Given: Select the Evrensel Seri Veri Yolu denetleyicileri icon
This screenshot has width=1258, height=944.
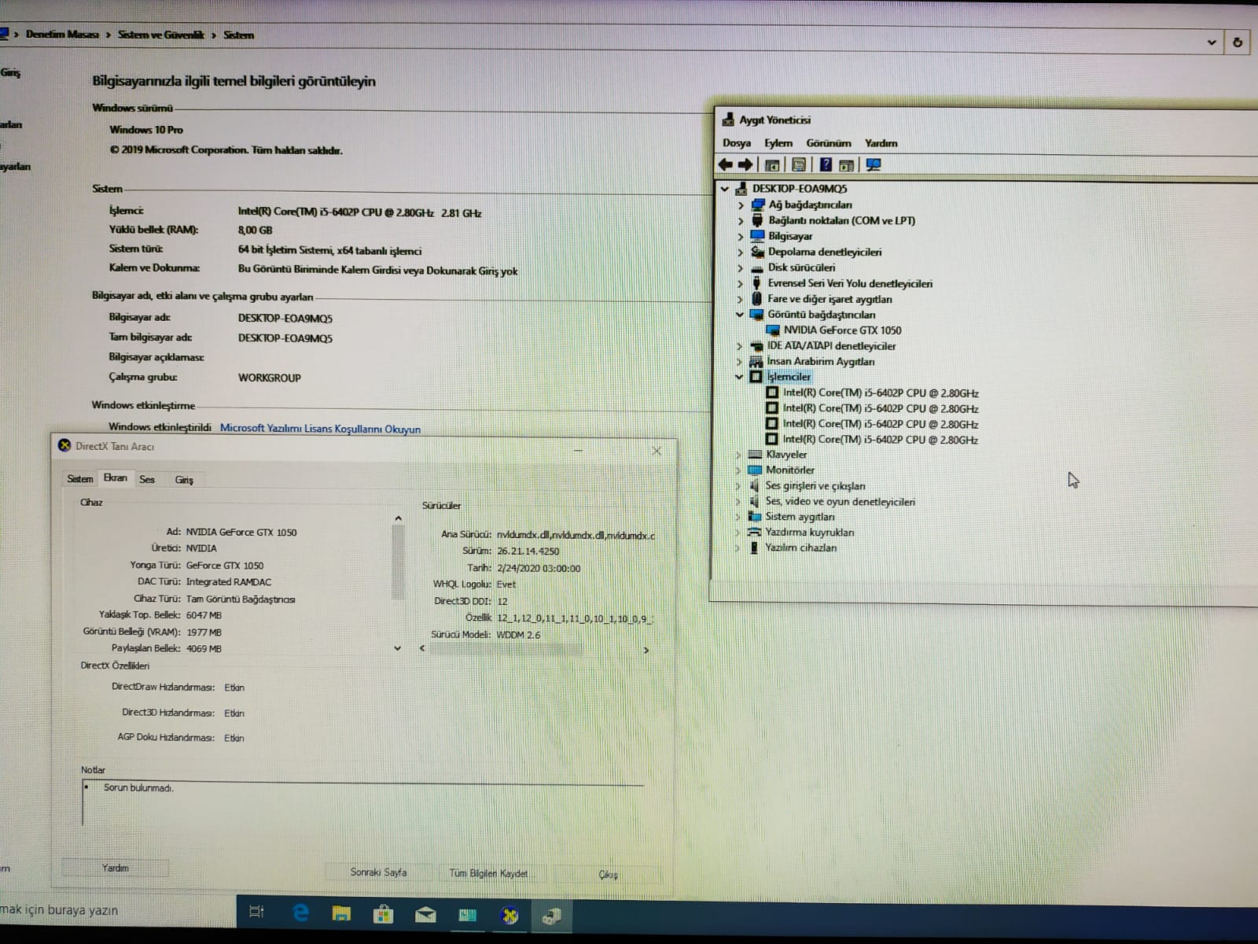Looking at the screenshot, I should [757, 283].
